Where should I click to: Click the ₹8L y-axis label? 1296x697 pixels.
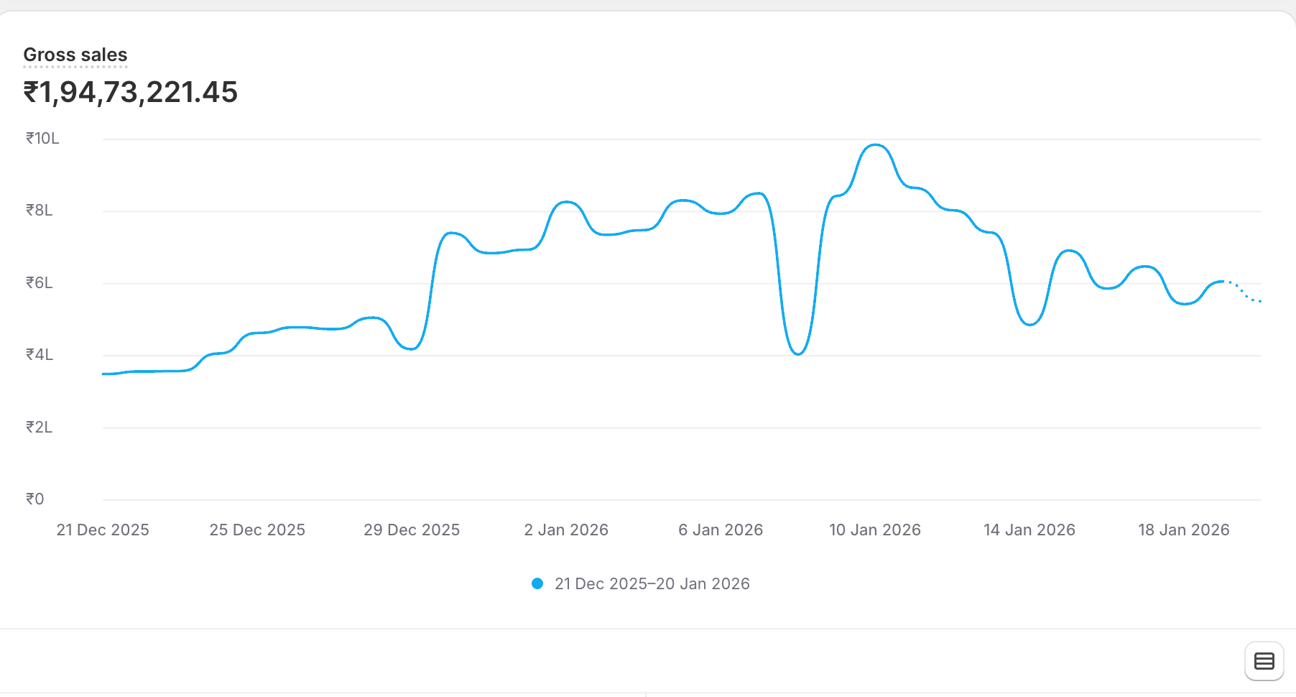pyautogui.click(x=40, y=211)
